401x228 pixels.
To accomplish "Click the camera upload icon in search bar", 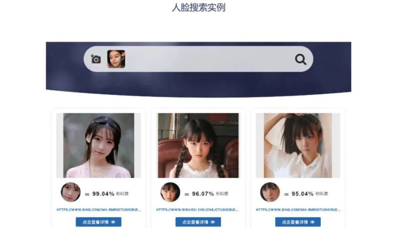I will coord(96,59).
